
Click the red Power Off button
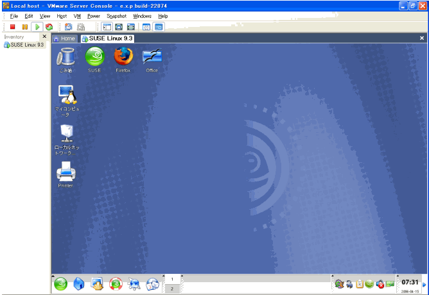pyautogui.click(x=13, y=27)
